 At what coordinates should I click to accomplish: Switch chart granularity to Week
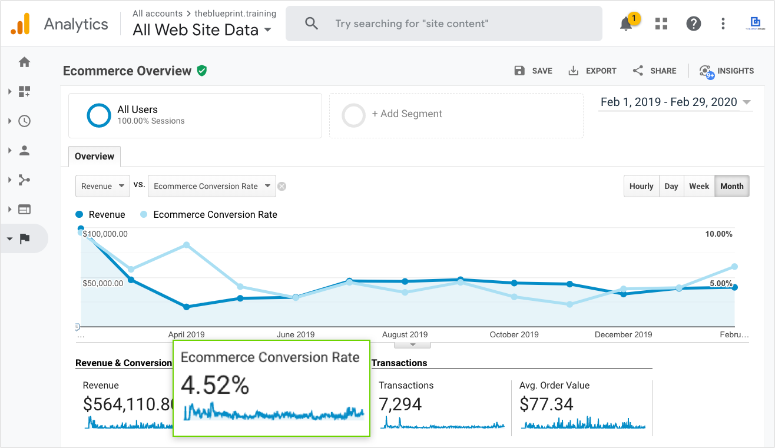(698, 186)
